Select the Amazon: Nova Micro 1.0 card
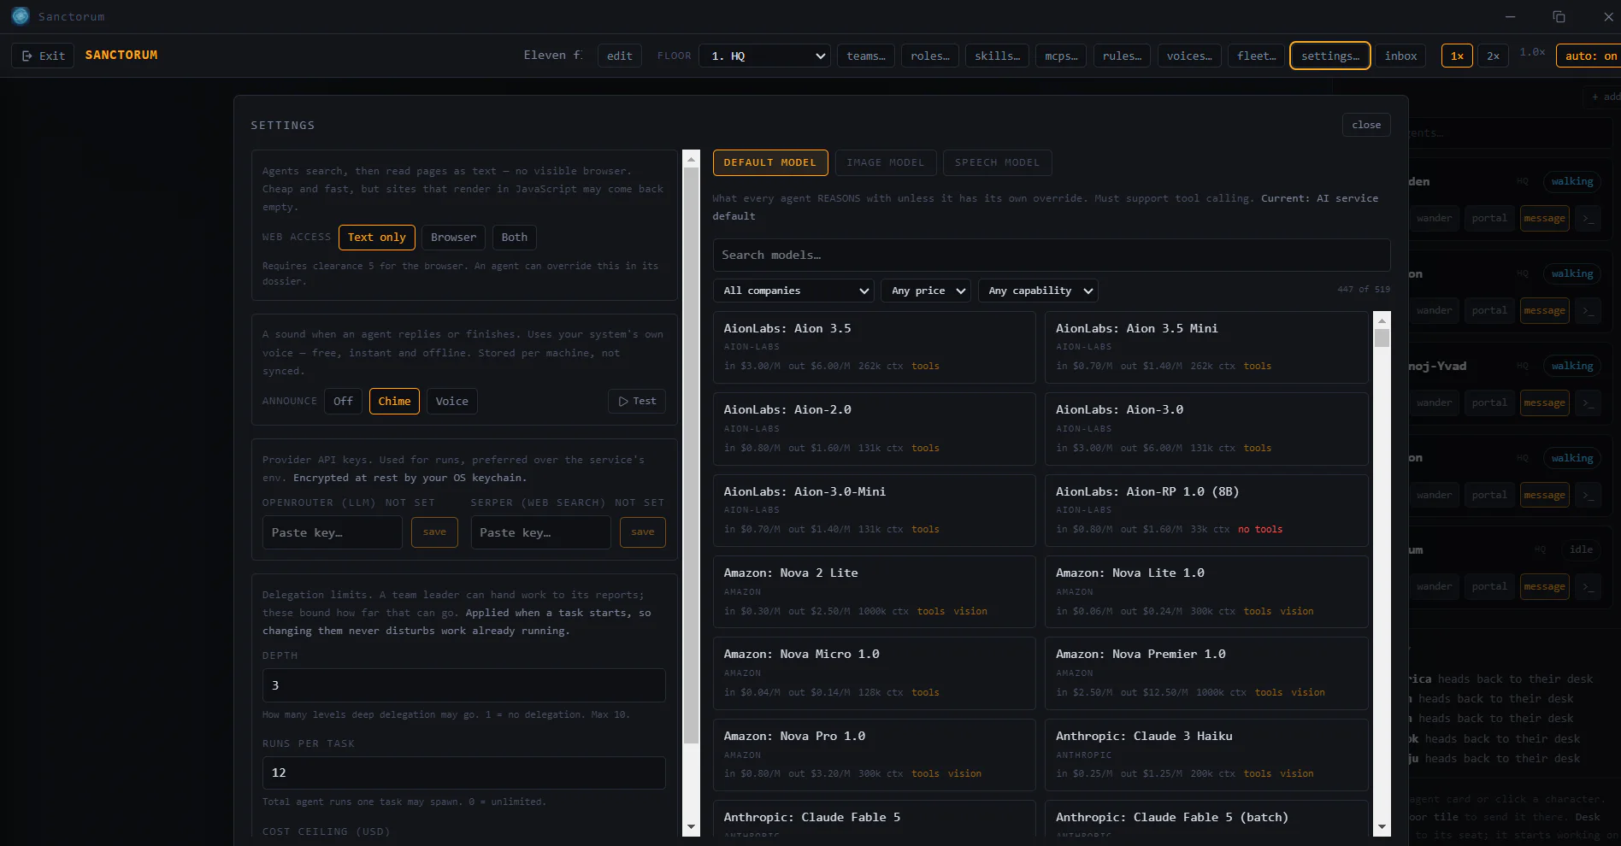 click(x=875, y=673)
